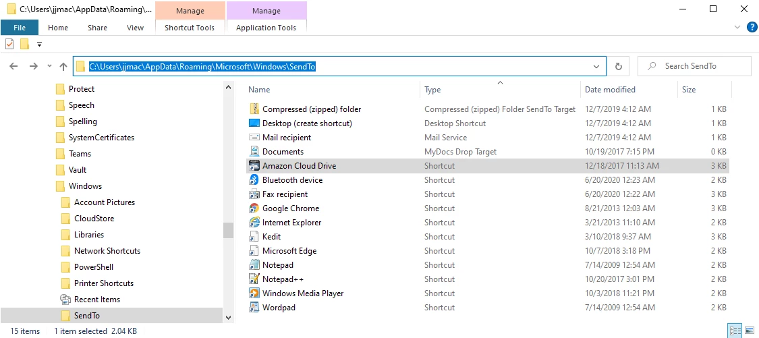Click the Properties checkmark quick access icon
This screenshot has width=759, height=338.
(9, 44)
